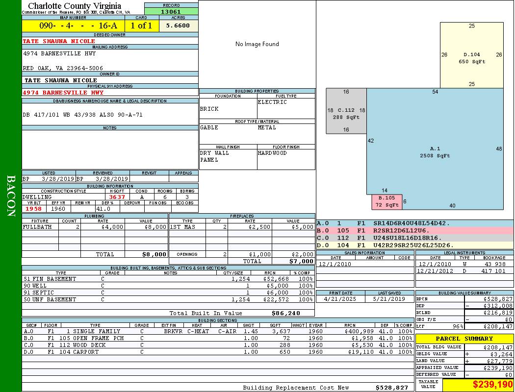Click wall finish DRY WALL
The image size is (515, 392).
[x=214, y=153]
